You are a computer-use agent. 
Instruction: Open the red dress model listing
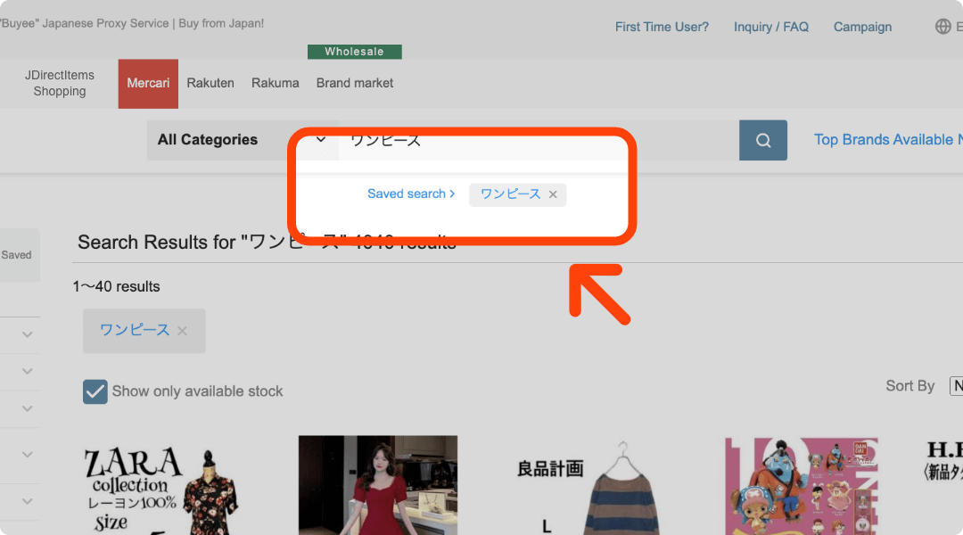click(378, 485)
